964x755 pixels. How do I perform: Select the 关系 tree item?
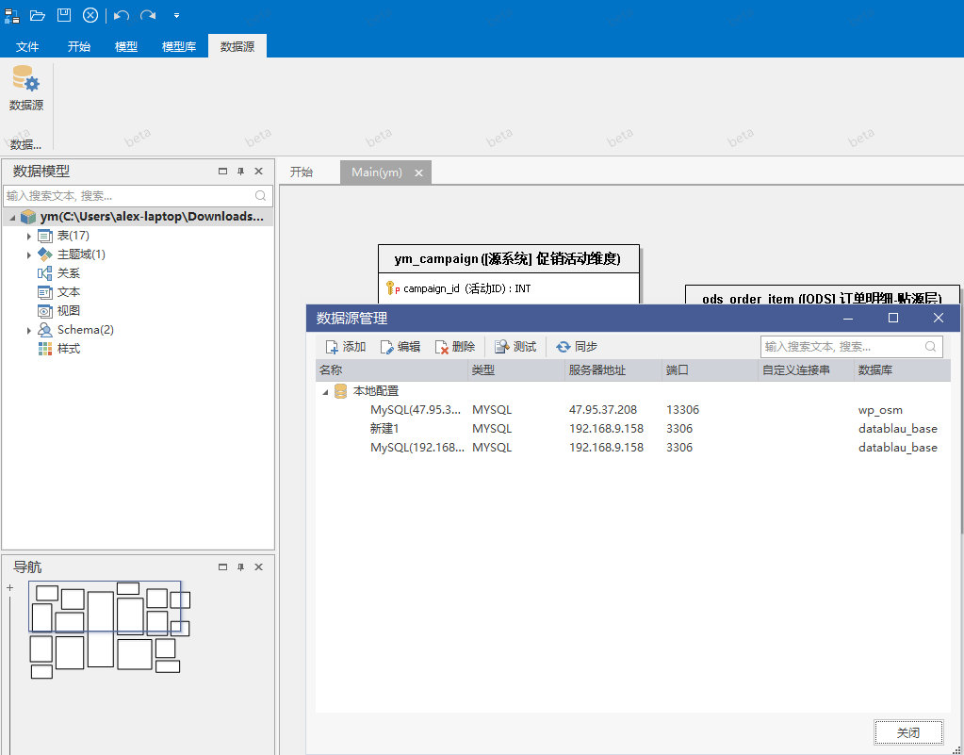[68, 273]
